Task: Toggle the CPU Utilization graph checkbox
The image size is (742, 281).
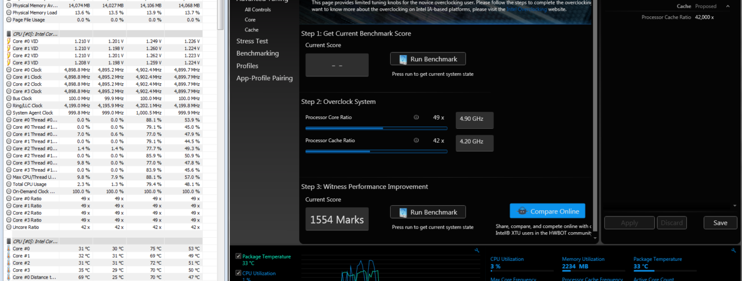Action: [x=238, y=273]
